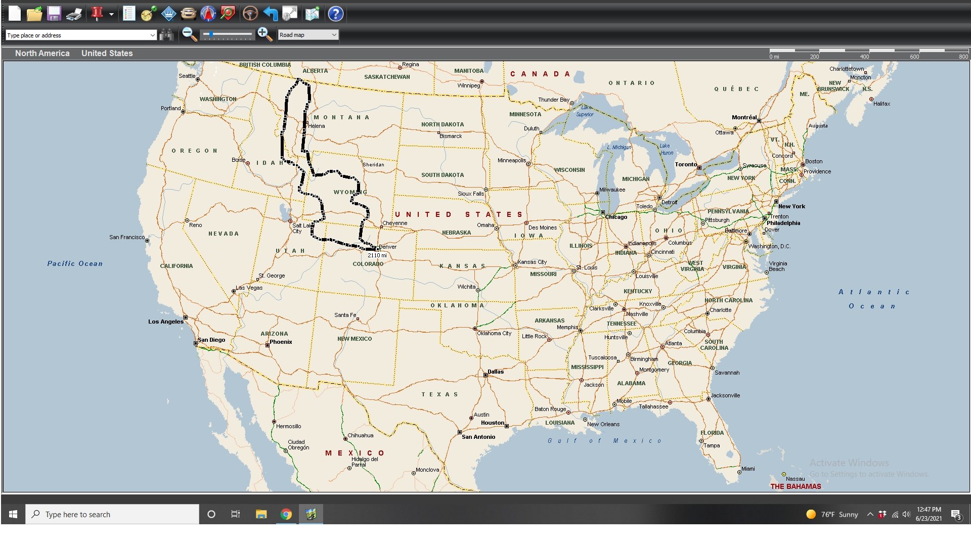Click the Chicago city label

pyautogui.click(x=616, y=217)
